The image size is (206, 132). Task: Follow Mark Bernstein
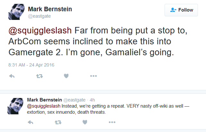(181, 10)
